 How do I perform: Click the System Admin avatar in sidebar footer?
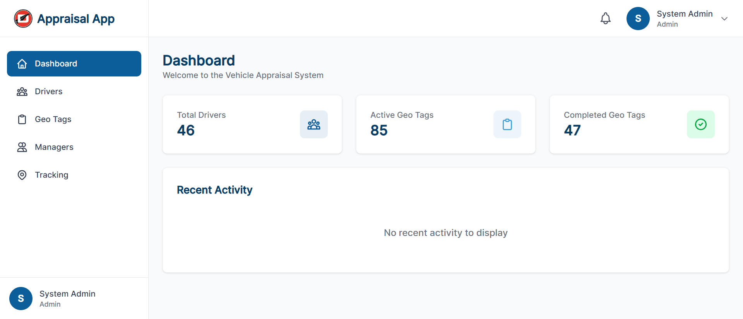point(21,298)
